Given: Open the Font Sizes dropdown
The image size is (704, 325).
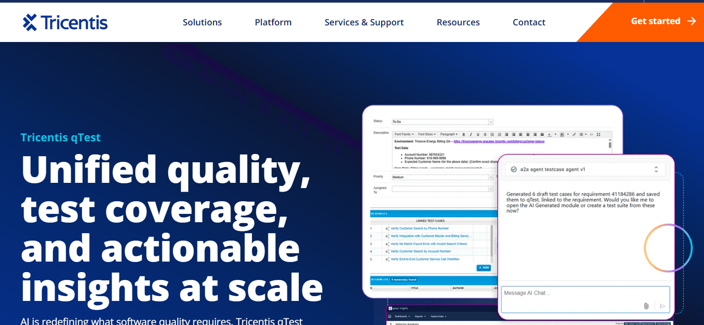Looking at the screenshot, I should [x=427, y=134].
